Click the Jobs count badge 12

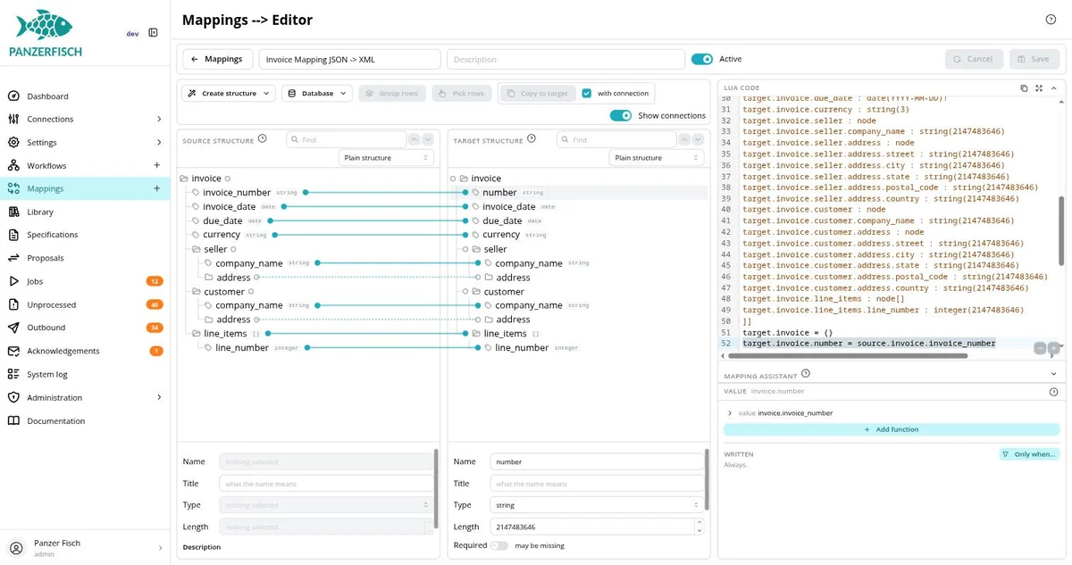pyautogui.click(x=155, y=281)
